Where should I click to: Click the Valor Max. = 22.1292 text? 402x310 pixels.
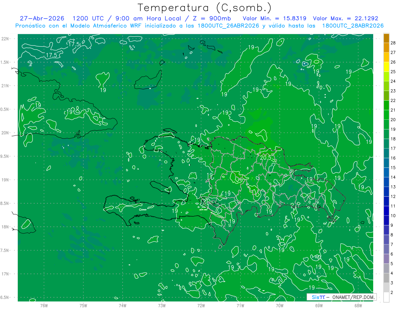pyautogui.click(x=345, y=18)
